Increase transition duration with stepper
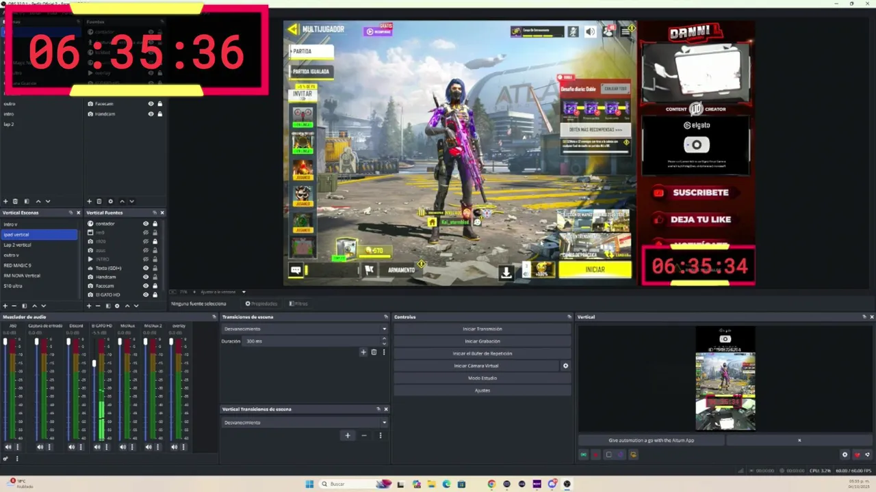The image size is (876, 492). pos(384,338)
